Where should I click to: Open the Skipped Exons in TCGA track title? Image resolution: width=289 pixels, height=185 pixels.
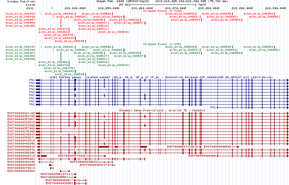tap(162, 11)
